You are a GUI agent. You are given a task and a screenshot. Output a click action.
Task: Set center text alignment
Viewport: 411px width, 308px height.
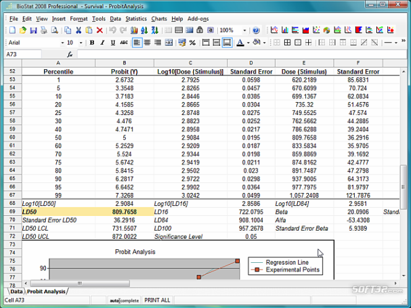147,43
